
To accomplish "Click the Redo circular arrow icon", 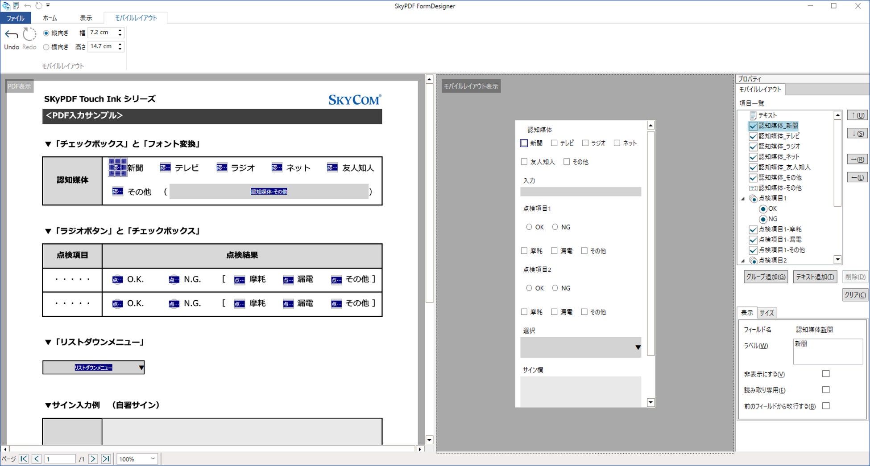I will click(29, 34).
